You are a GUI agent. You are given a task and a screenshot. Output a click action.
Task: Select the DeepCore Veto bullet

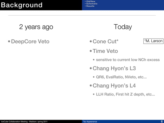(30, 41)
